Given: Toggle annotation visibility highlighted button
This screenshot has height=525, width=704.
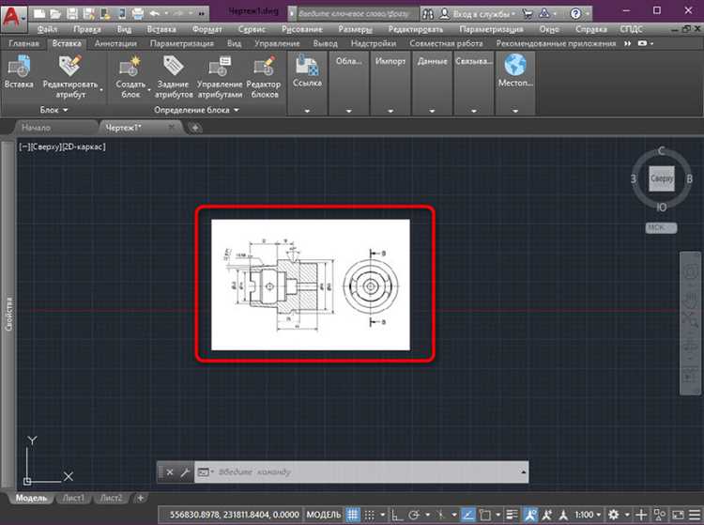Looking at the screenshot, I should (x=530, y=515).
